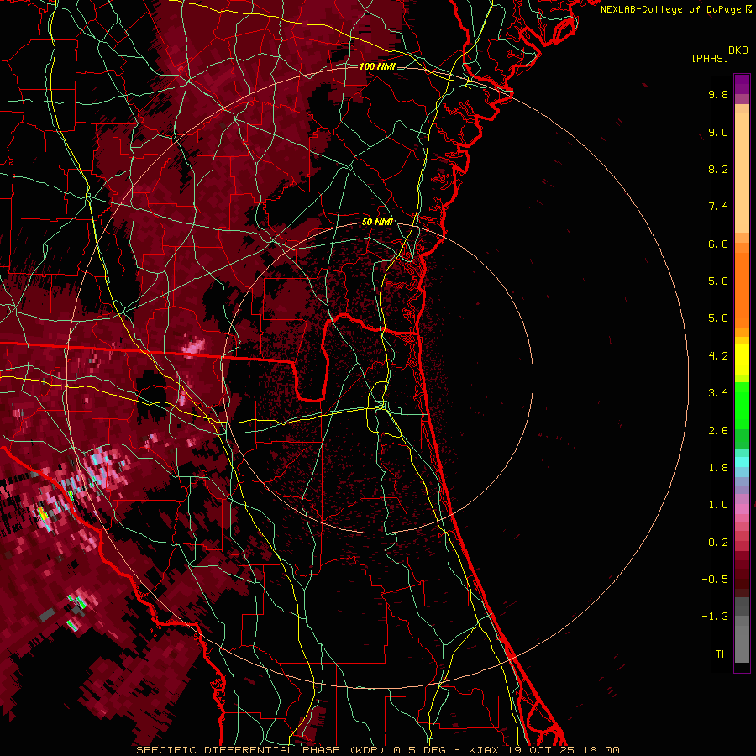The width and height of the screenshot is (756, 756).
Task: Select the 0.2 scale value
Action: [x=718, y=543]
